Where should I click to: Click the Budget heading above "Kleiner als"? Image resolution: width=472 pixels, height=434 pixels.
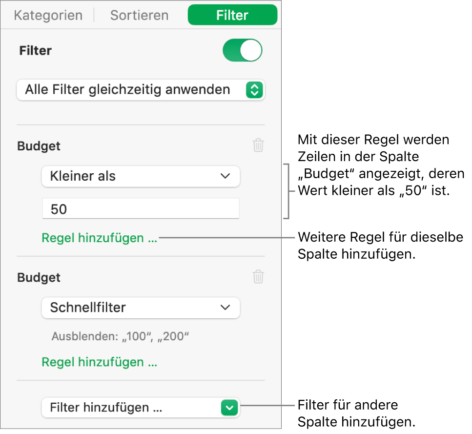(x=39, y=145)
